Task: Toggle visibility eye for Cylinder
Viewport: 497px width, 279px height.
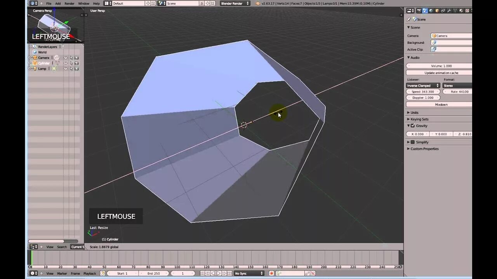Action: [x=66, y=63]
